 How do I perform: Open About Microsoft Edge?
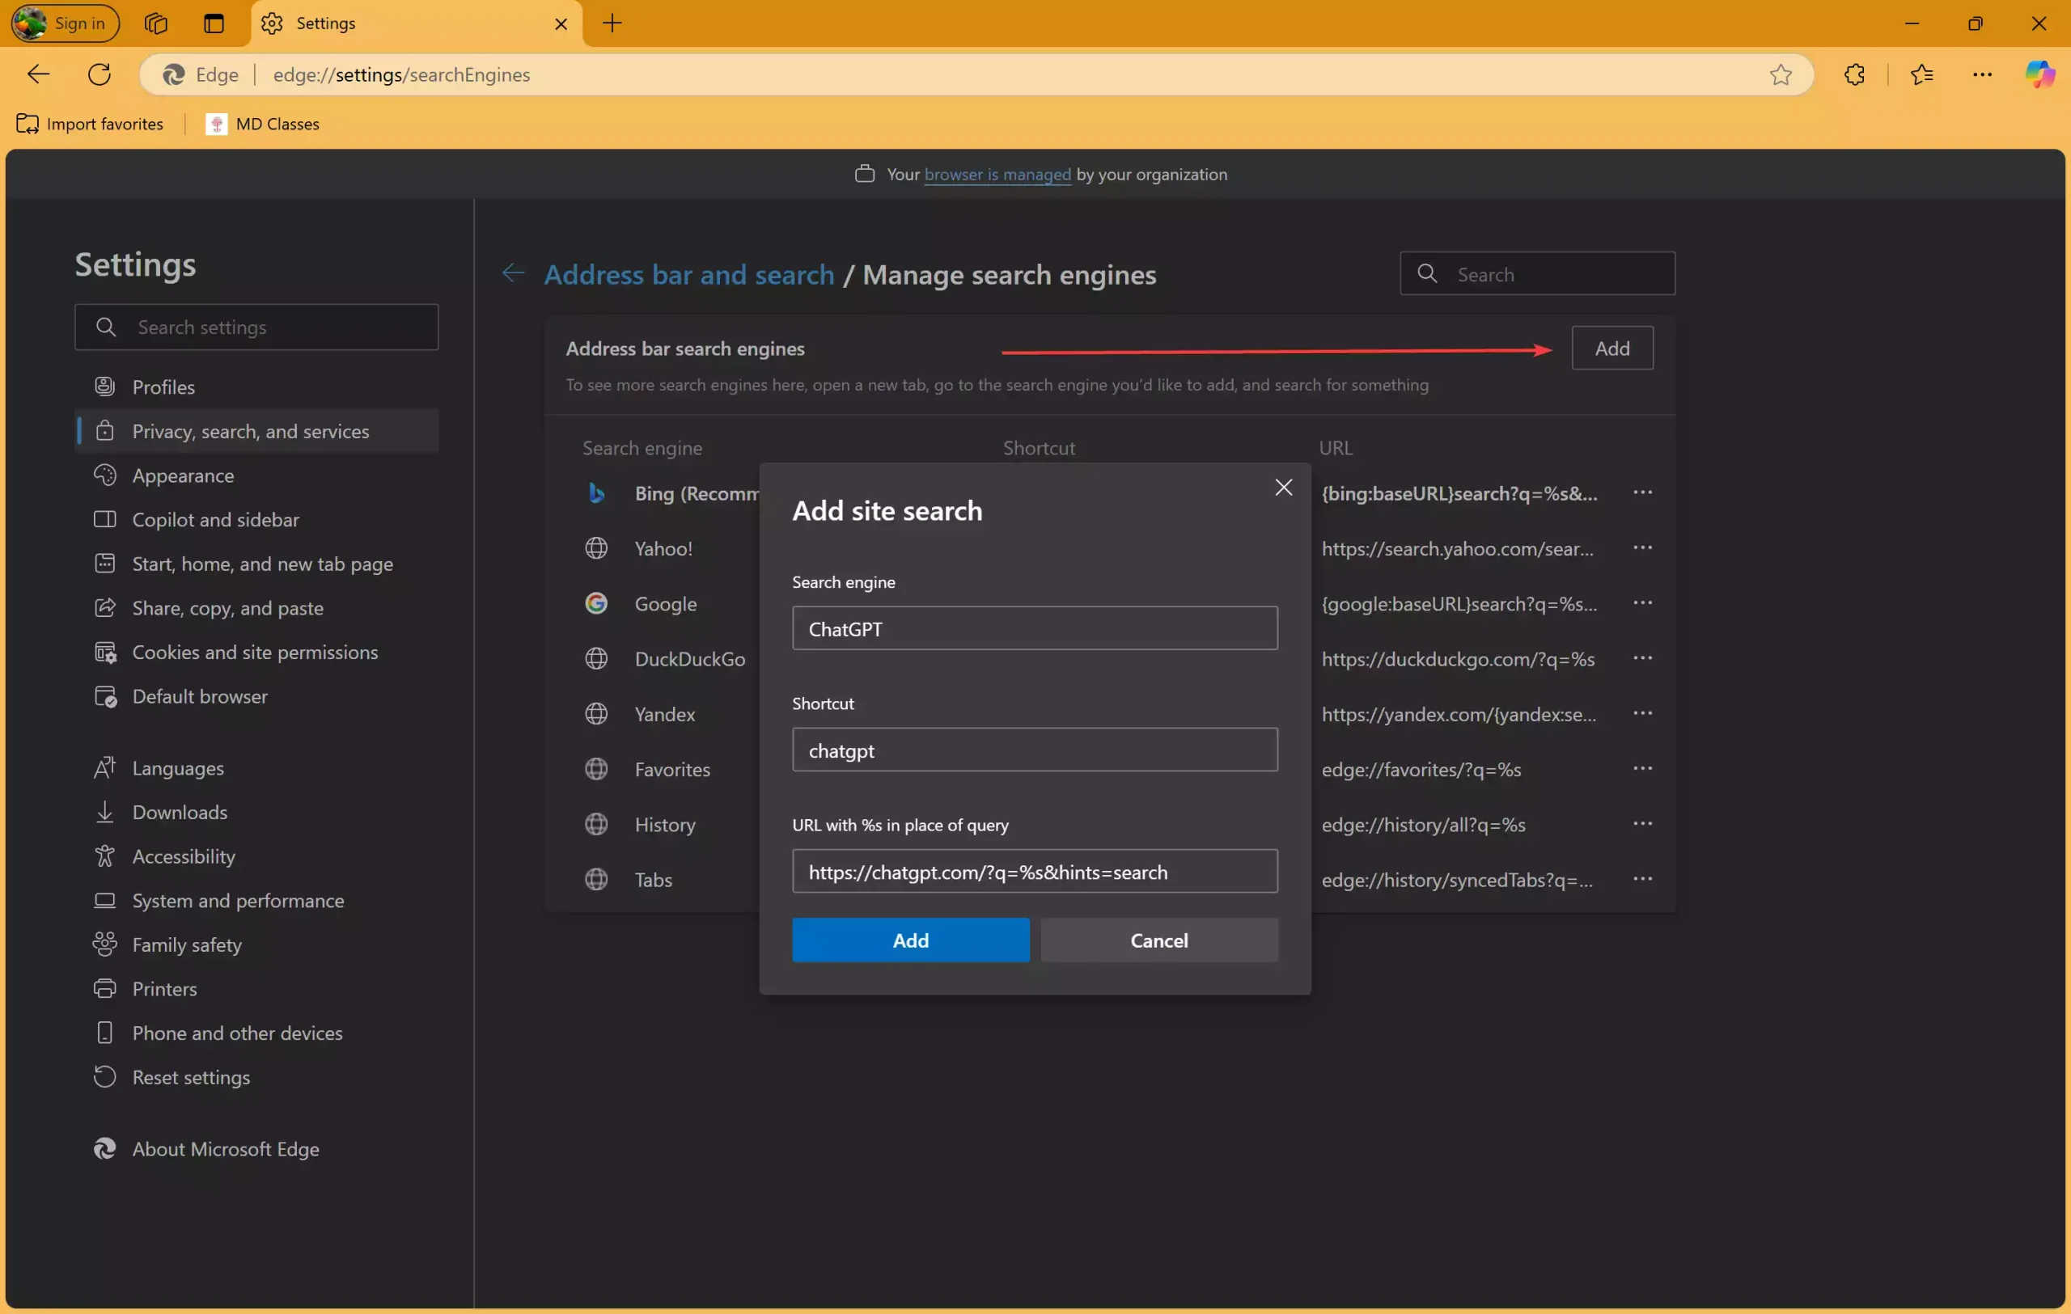pos(256,1150)
